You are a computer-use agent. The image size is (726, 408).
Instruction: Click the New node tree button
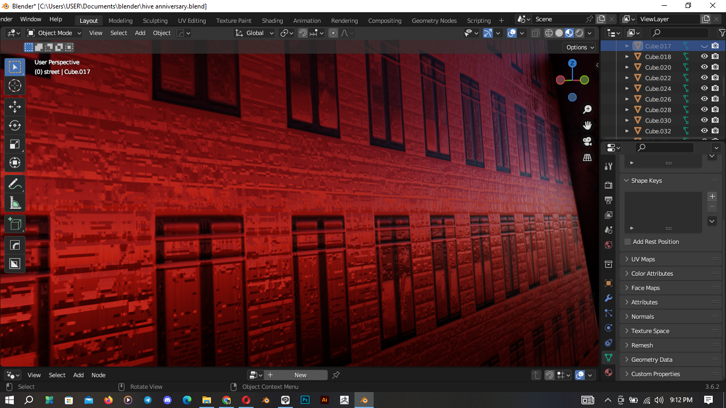tap(301, 375)
